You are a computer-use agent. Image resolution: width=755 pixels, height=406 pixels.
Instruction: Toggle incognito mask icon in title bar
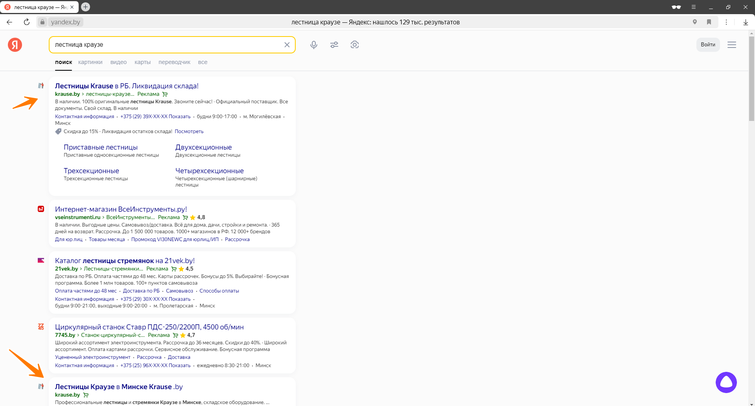[676, 7]
